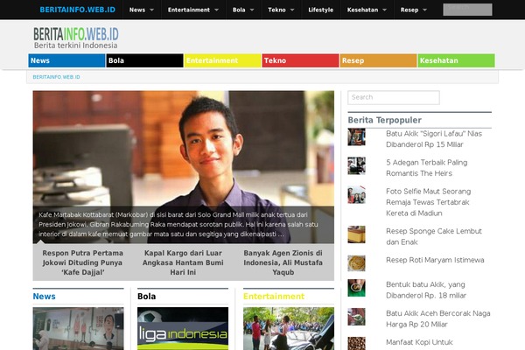Image resolution: width=525 pixels, height=350 pixels.
Task: Click the sidebar Search input field
Action: click(394, 97)
